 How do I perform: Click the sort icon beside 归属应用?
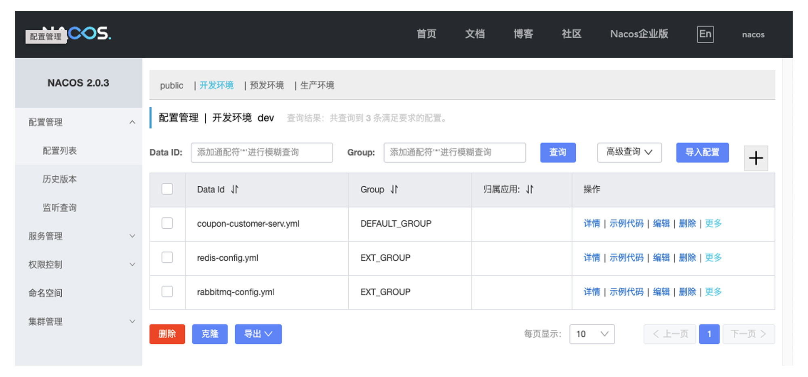(x=530, y=189)
